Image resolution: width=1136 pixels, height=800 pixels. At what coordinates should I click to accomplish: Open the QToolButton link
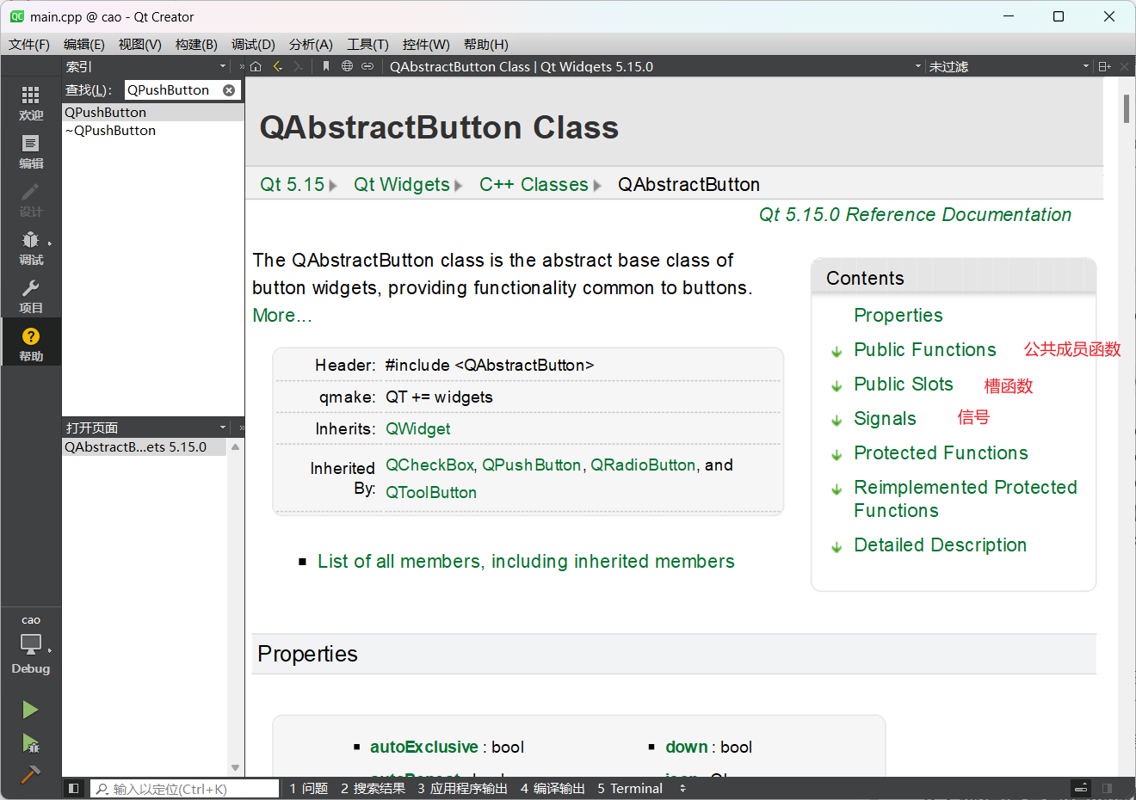coord(431,492)
